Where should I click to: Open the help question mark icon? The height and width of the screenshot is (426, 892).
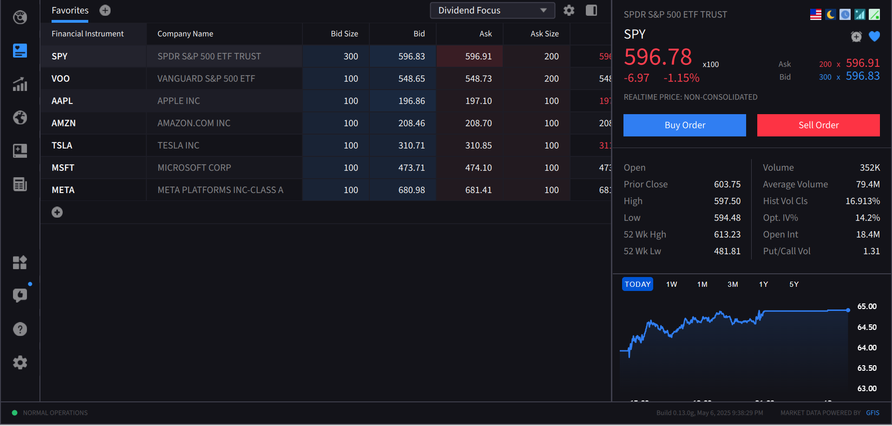tap(20, 329)
